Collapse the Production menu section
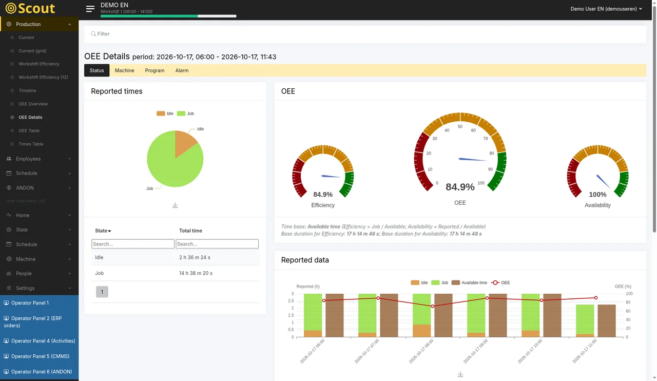 point(69,24)
